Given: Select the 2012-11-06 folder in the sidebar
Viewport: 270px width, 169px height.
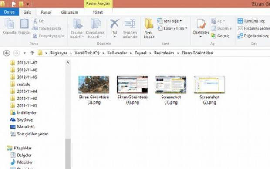Looking at the screenshot, I should click(24, 70).
